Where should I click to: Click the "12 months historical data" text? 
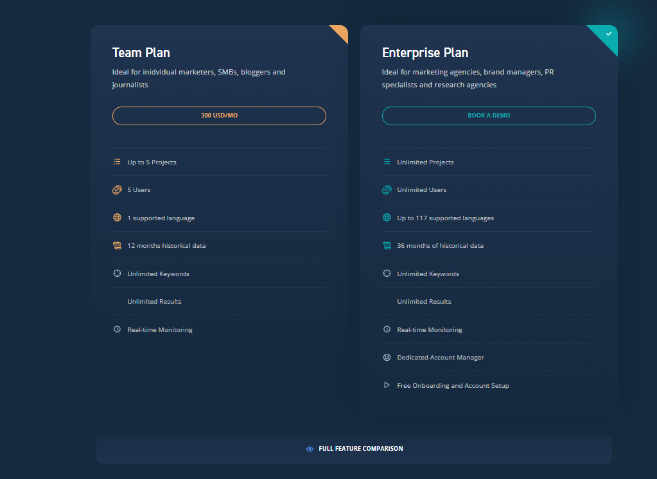167,245
